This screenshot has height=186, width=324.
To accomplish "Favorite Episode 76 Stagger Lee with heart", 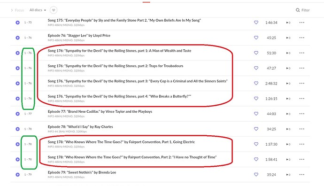I will click(256, 38).
